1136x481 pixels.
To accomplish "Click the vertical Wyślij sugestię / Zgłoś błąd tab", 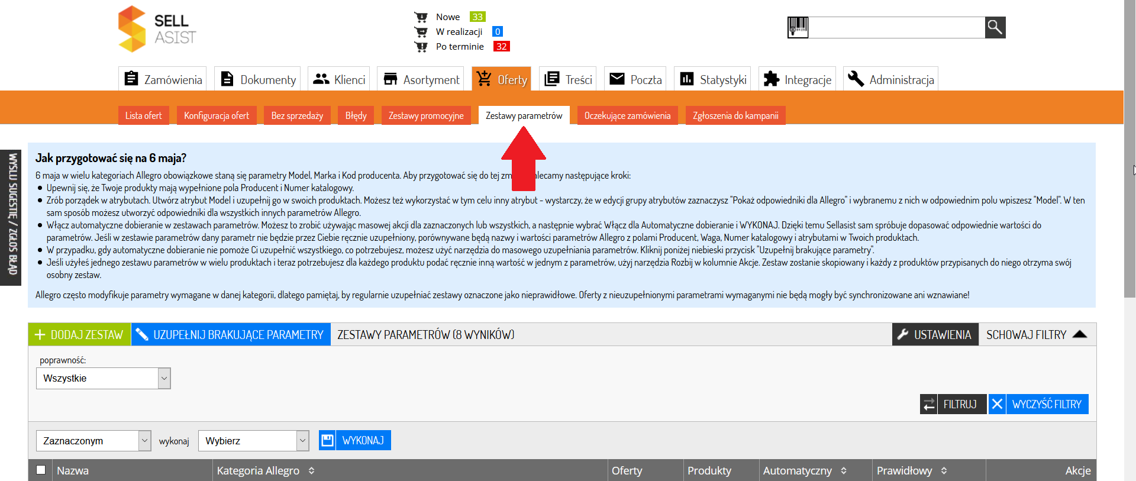I will point(11,217).
